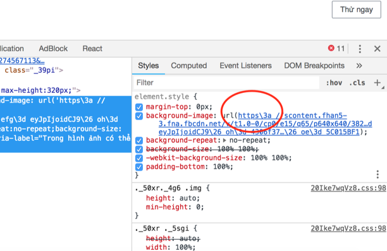The height and width of the screenshot is (251, 387).
Task: Toggle the .cls class editor button
Action: [x=357, y=83]
